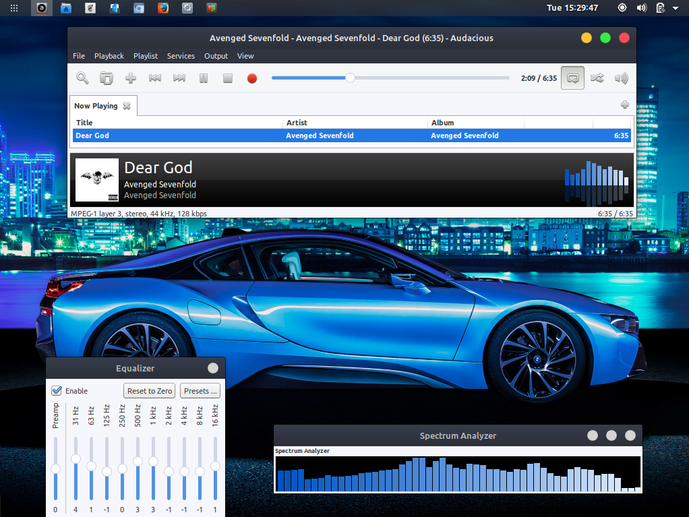Screen dimensions: 689x517
Task: Open the search tool in Audacious toolbar
Action: [83, 78]
